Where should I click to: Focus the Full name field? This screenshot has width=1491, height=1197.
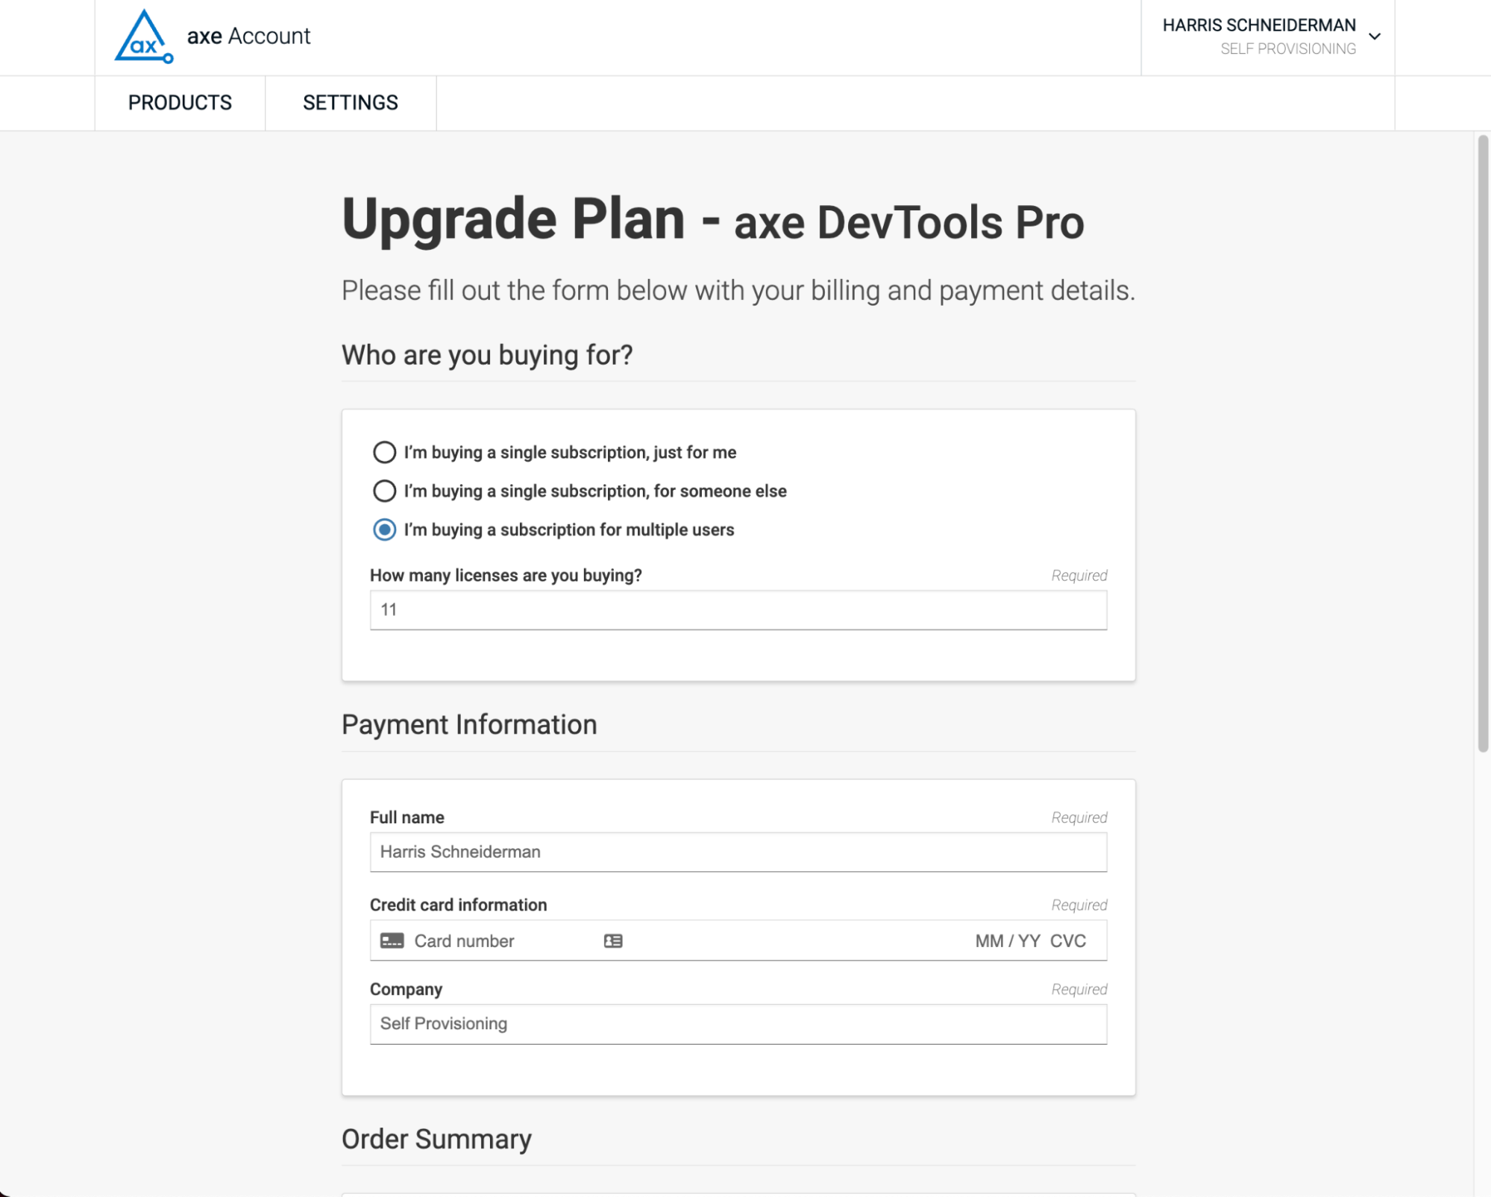pos(738,851)
